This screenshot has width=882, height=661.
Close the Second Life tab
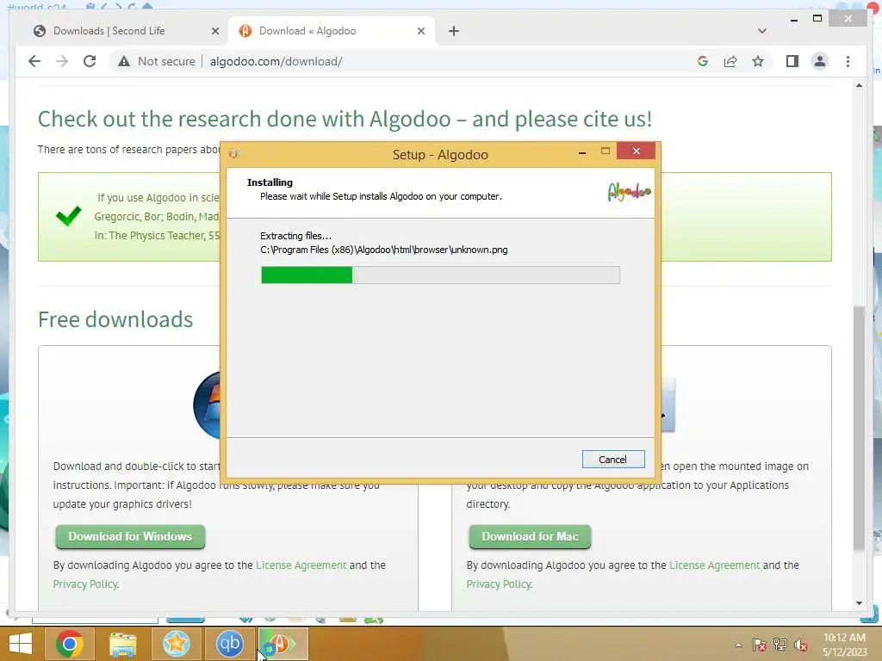pyautogui.click(x=214, y=32)
